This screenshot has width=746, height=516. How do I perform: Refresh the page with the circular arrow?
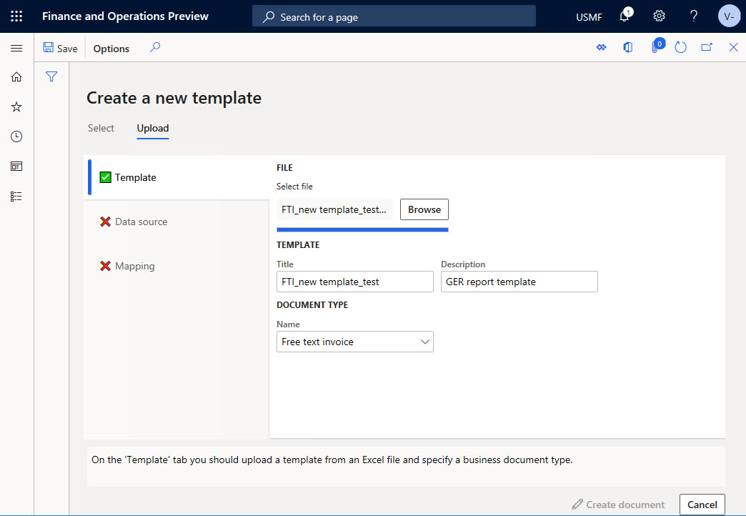(x=680, y=47)
